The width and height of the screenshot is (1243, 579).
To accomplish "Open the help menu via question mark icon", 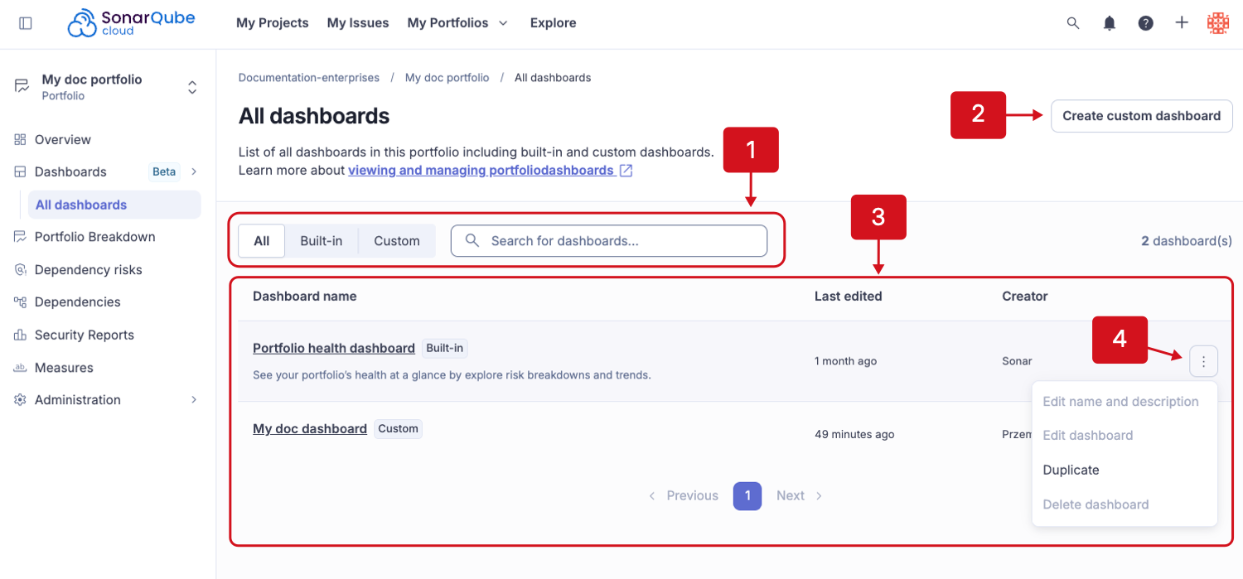I will (x=1146, y=22).
